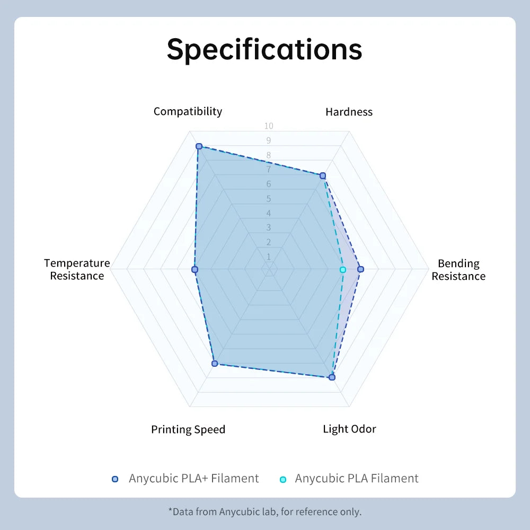Click the cyan PLA Bending Resistance data point

(x=342, y=270)
